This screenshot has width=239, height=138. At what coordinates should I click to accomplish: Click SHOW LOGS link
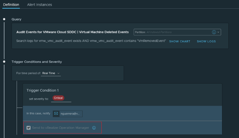pos(206,41)
